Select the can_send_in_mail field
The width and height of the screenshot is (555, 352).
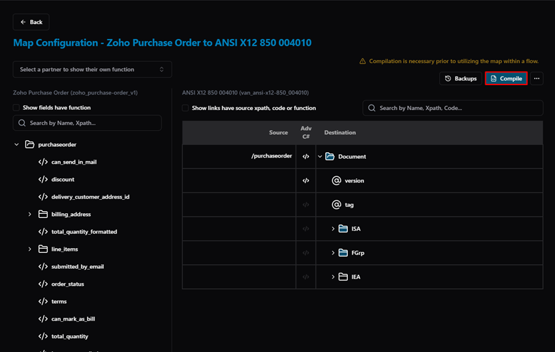pyautogui.click(x=74, y=162)
